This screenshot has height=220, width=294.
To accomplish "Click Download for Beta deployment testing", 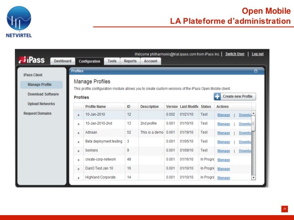I will (245, 142).
